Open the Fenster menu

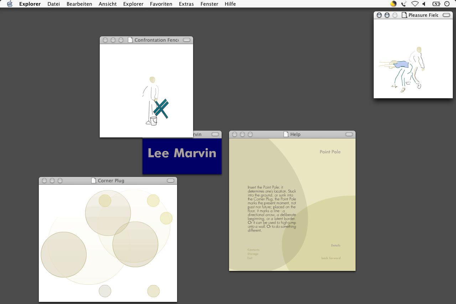coord(209,4)
